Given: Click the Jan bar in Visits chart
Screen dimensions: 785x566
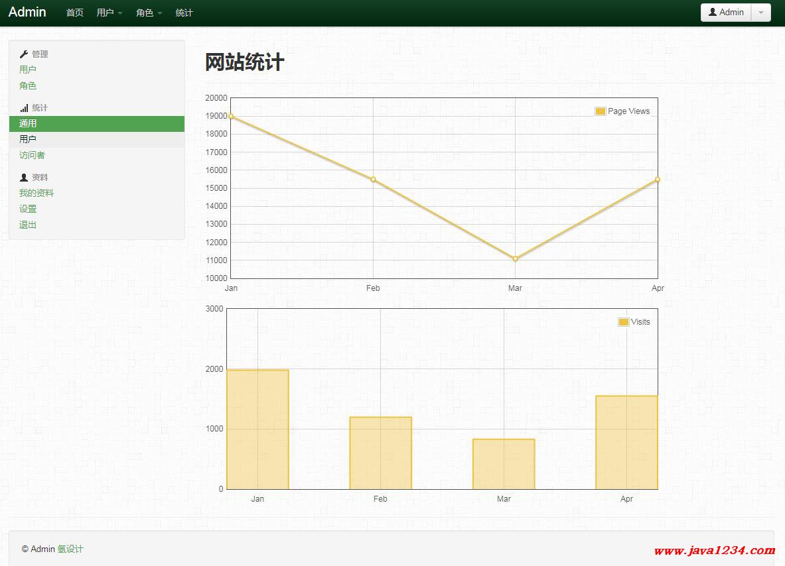Looking at the screenshot, I should coord(258,429).
